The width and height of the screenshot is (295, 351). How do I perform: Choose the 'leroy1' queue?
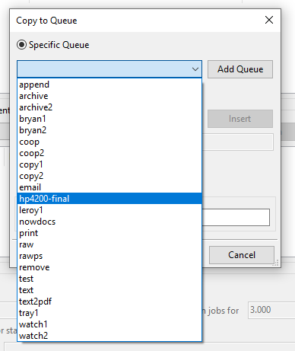tap(109, 210)
